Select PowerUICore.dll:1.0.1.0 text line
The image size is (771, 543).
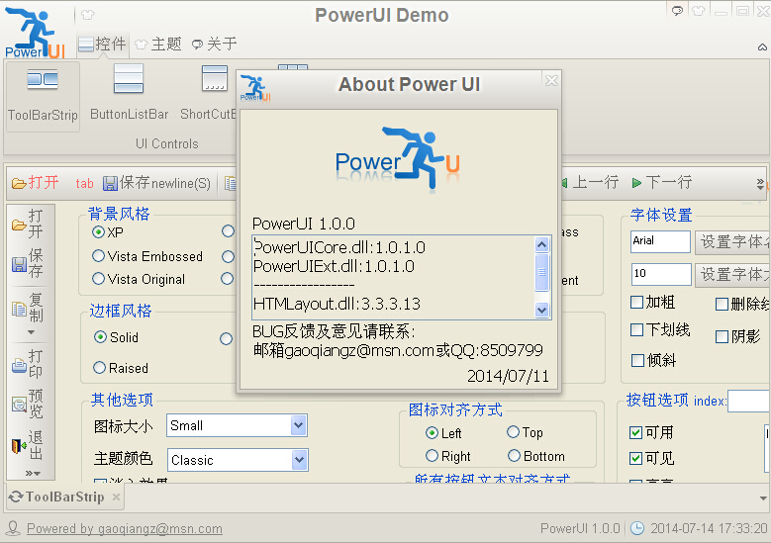(x=339, y=247)
